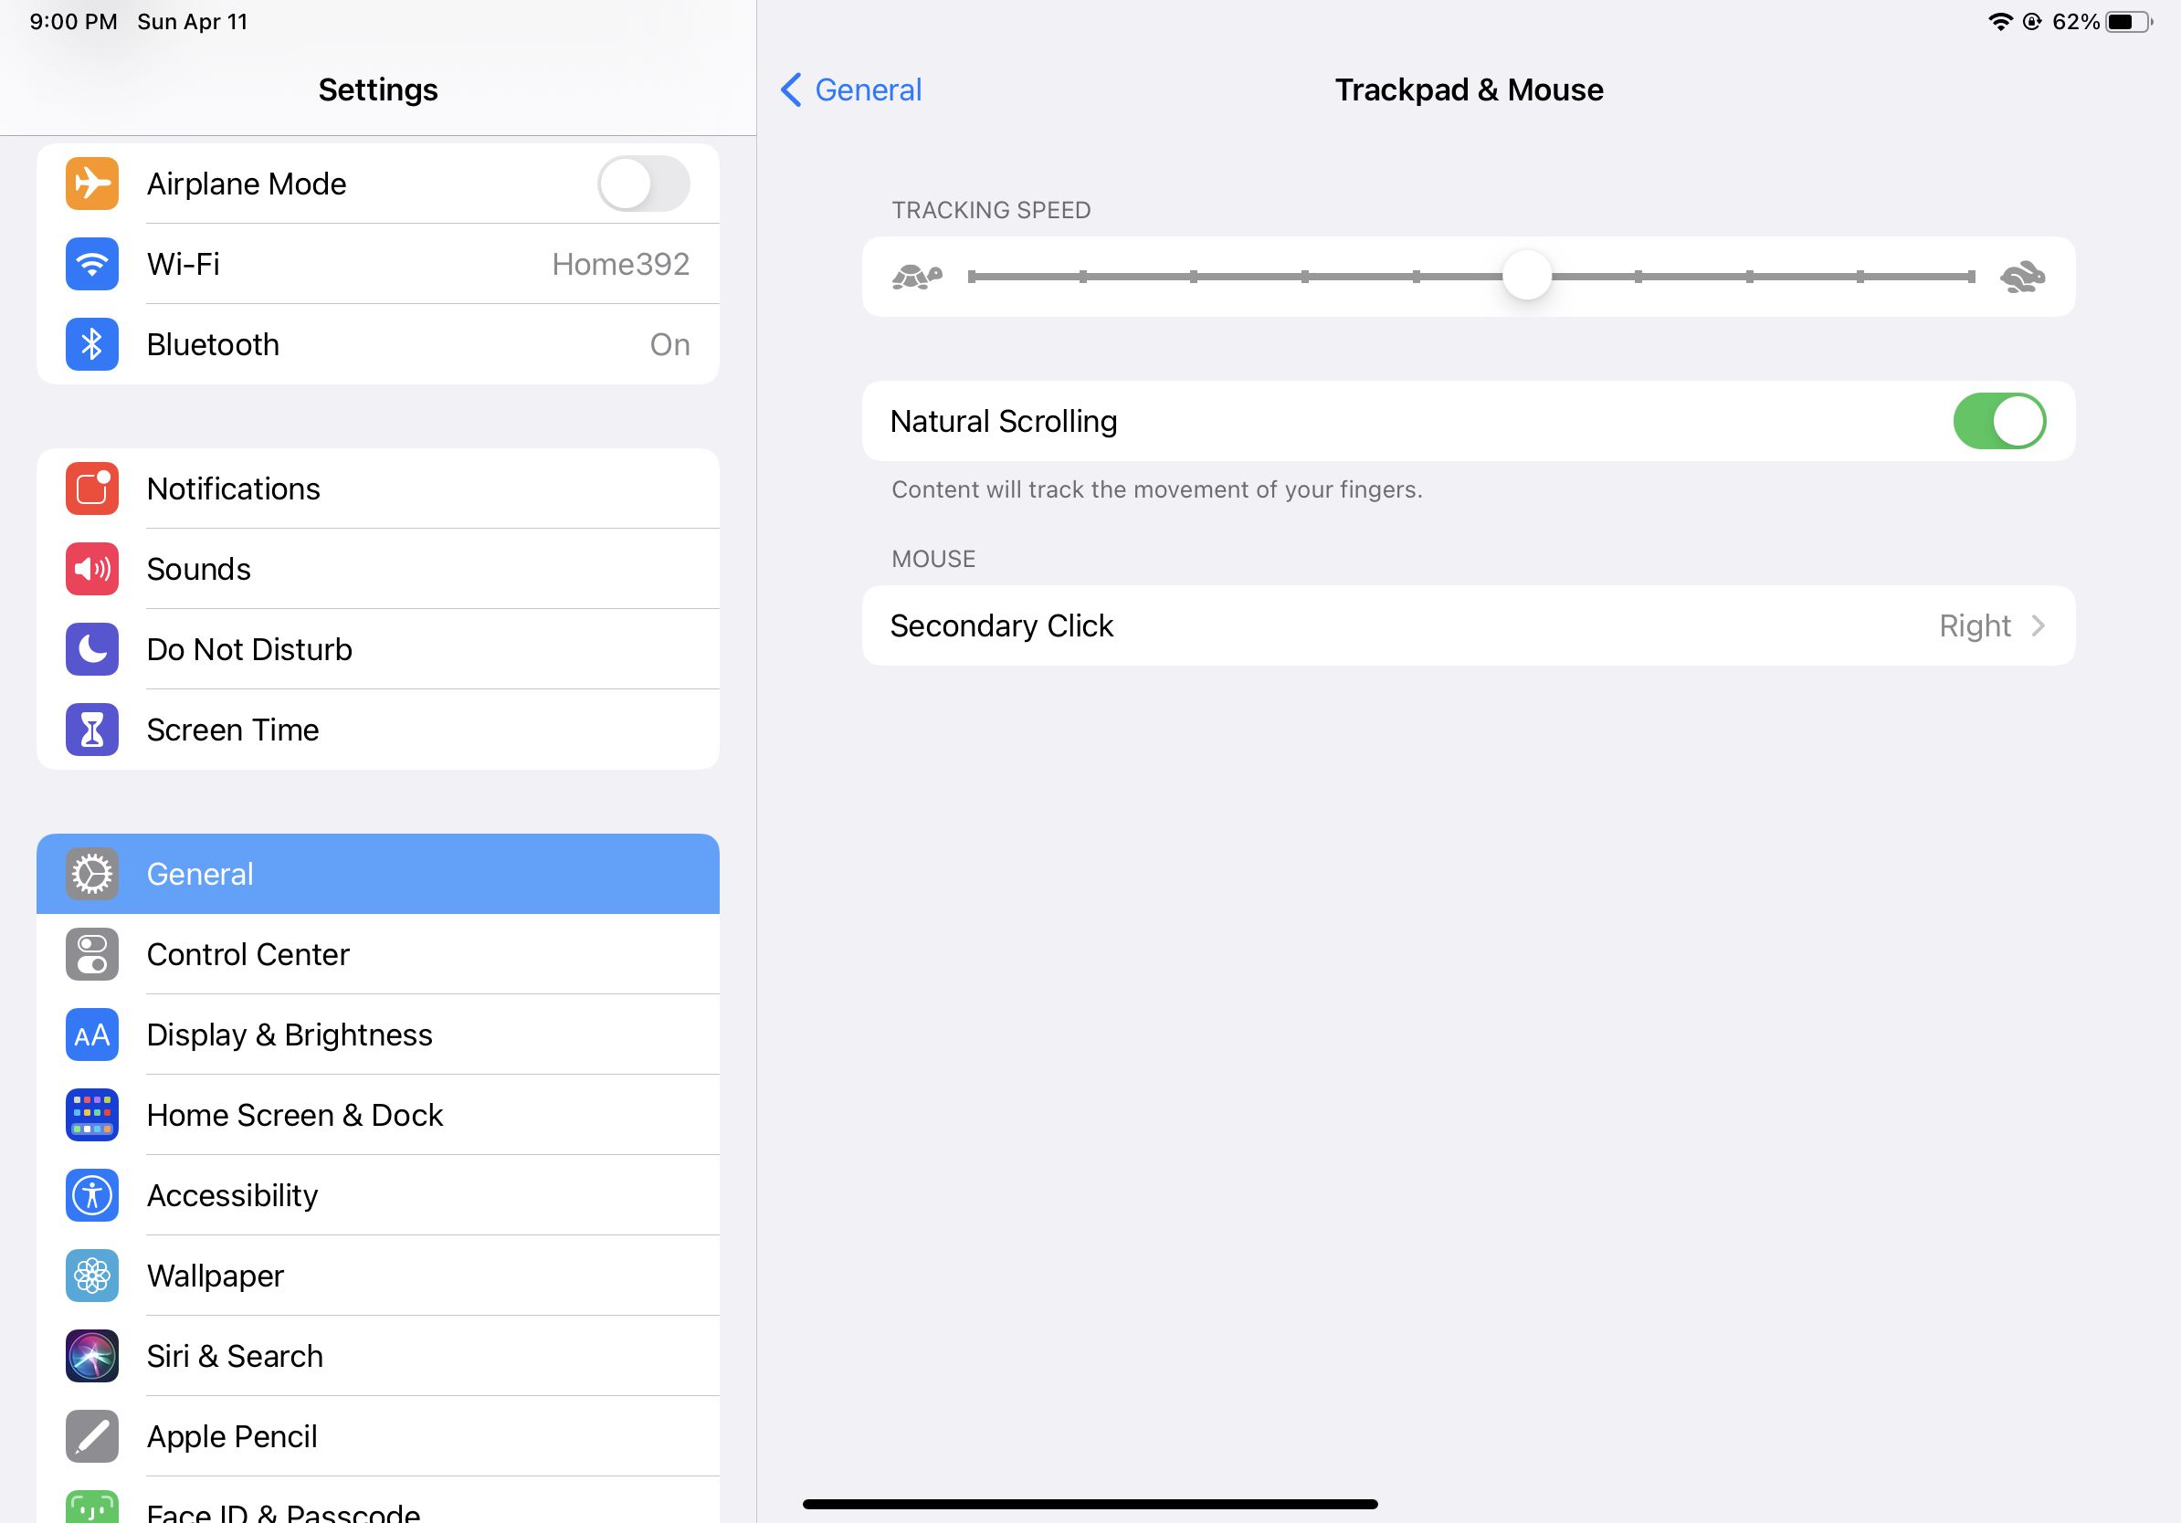This screenshot has height=1523, width=2181.
Task: Select the General menu item
Action: click(x=378, y=874)
